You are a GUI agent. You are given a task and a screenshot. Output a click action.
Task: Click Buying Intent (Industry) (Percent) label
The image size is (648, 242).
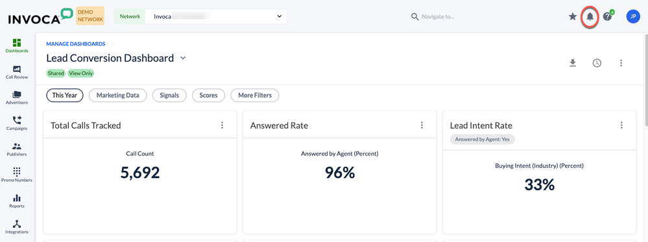point(539,166)
